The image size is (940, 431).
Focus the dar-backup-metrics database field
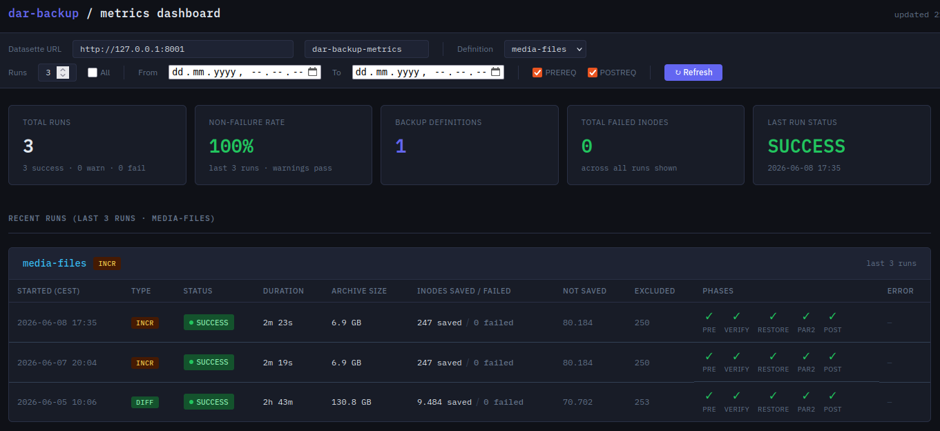point(367,49)
